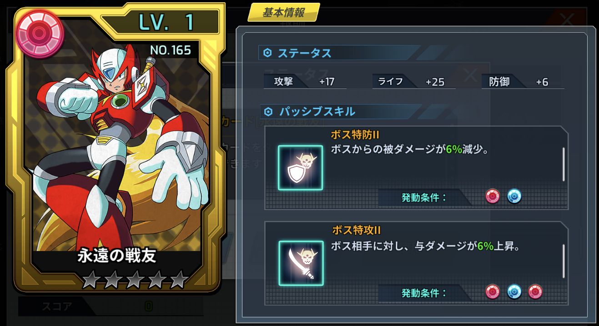599x326 pixels.
Task: Select the ボス特防II shield skull skill icon
Action: point(301,168)
